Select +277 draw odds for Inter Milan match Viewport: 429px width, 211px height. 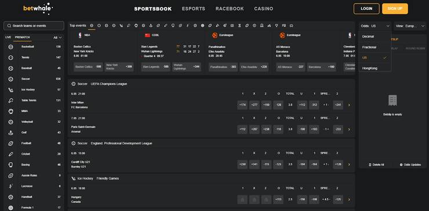255,105
